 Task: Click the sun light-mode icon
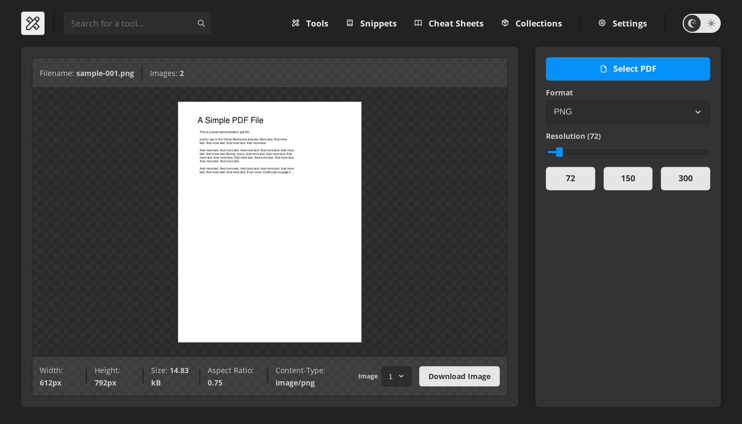click(x=711, y=23)
